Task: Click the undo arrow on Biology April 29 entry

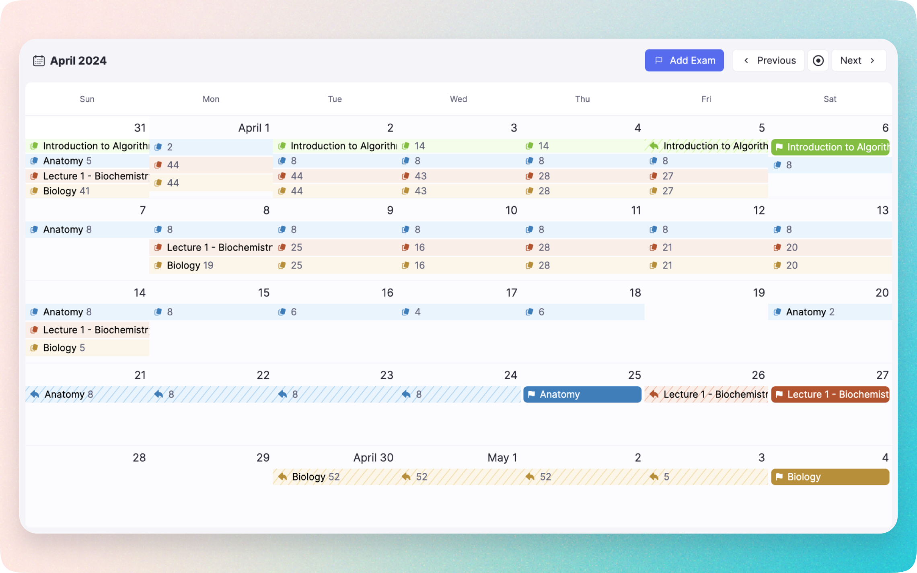Action: (x=283, y=477)
